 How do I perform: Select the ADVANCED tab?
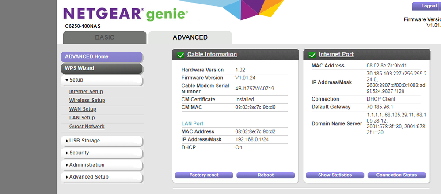click(x=190, y=37)
